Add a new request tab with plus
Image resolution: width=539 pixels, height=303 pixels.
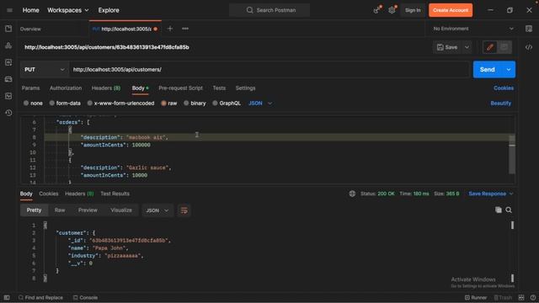click(170, 29)
